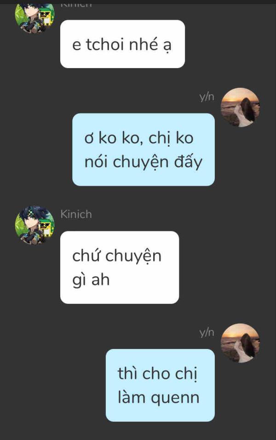
Task: Click the word 'quenn' in the last message
Action: click(x=175, y=399)
